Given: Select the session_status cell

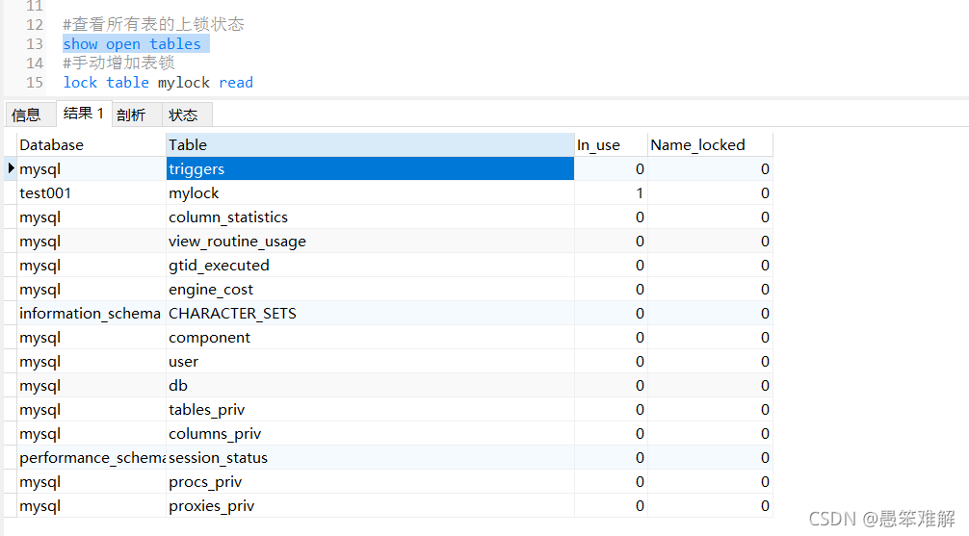Looking at the screenshot, I should (370, 458).
